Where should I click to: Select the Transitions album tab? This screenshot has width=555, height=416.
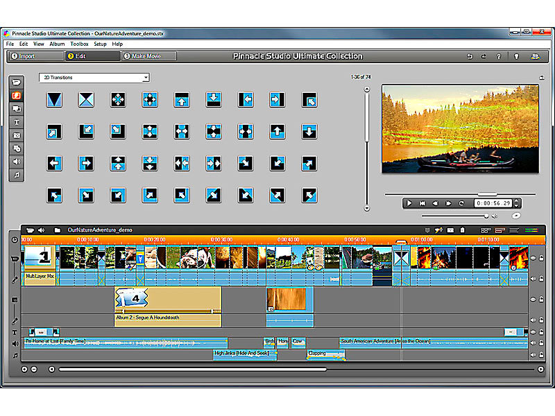16,96
